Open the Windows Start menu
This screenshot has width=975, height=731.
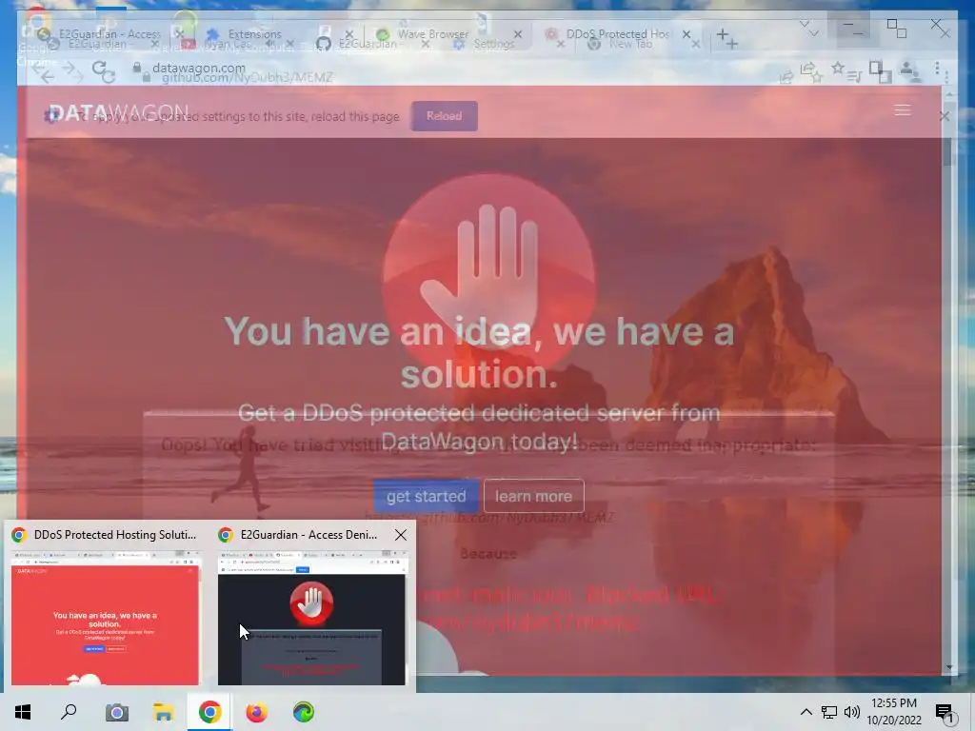[x=23, y=712]
